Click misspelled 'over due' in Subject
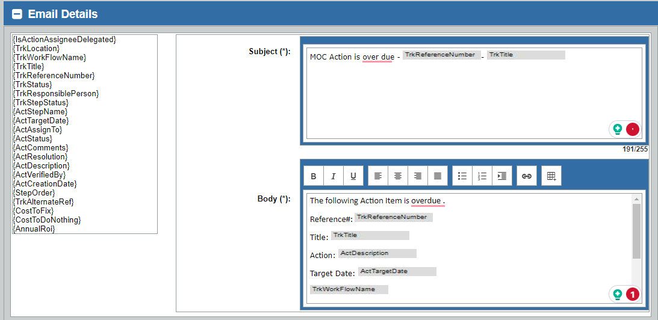The height and width of the screenshot is (320, 658). coord(379,57)
